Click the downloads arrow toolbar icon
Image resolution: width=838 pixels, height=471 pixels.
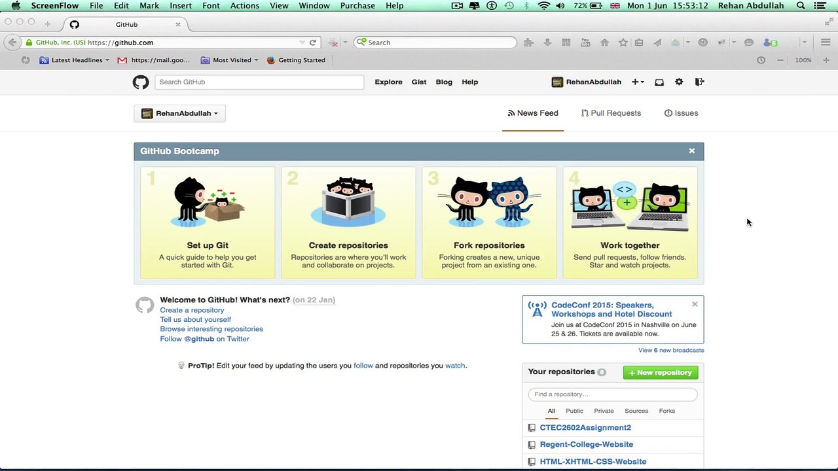coord(547,43)
